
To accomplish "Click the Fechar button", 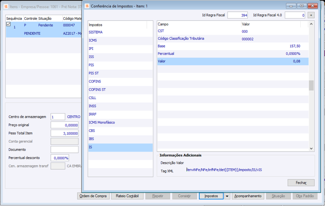I will pyautogui.click(x=301, y=183).
